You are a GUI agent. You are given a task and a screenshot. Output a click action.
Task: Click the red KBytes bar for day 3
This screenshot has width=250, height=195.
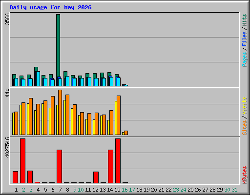[x=30, y=177]
